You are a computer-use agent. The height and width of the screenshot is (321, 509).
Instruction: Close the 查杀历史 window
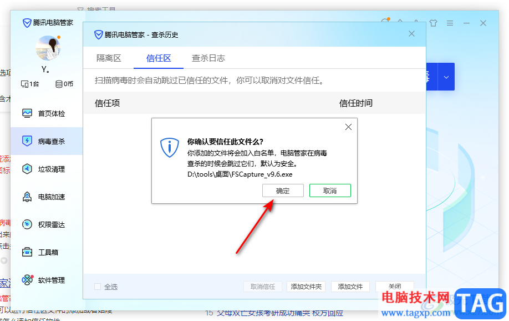(x=411, y=34)
